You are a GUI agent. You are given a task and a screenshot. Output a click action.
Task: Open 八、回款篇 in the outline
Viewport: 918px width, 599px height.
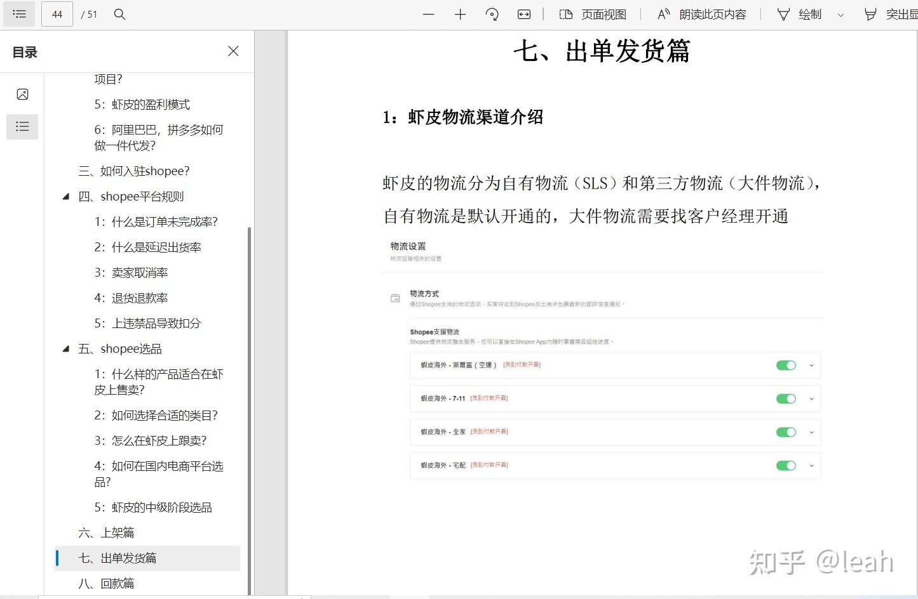click(106, 583)
